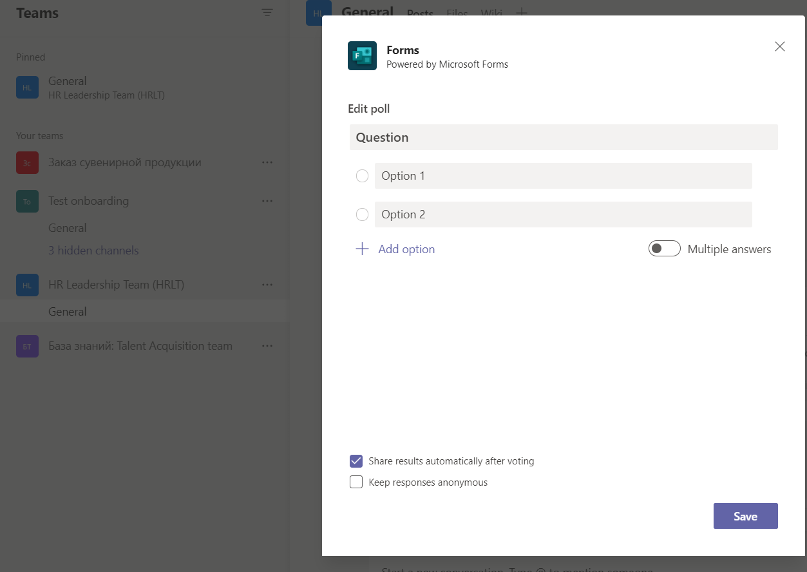Viewport: 807px width, 572px height.
Task: Check Keep responses anonymous
Action: tap(356, 482)
